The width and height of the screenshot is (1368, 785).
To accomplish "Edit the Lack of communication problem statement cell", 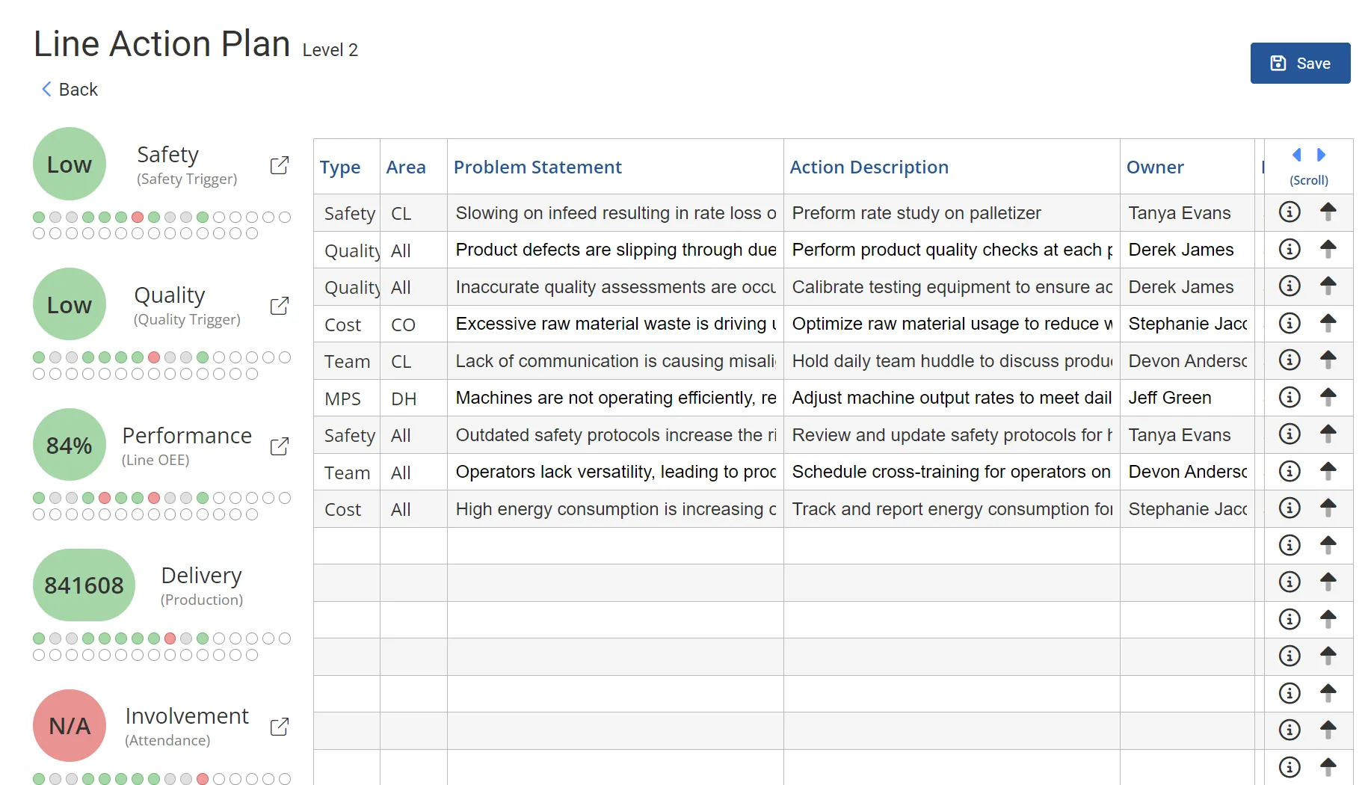I will pos(614,361).
